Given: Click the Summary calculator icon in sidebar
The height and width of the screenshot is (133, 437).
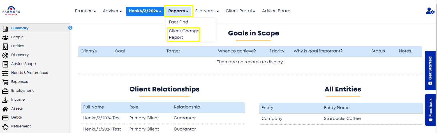Looking at the screenshot, I should [5, 28].
